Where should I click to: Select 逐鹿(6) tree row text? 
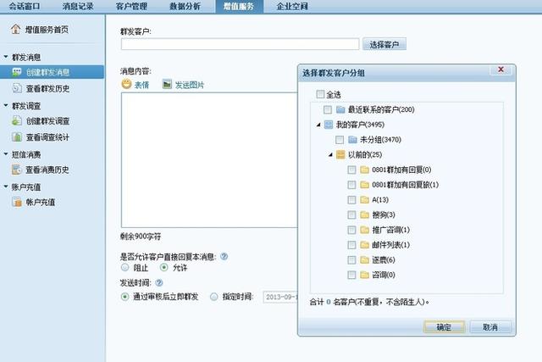(x=384, y=260)
